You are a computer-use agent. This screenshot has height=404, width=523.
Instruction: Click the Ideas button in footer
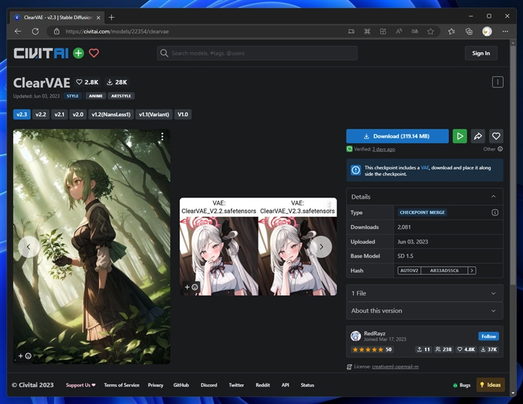click(x=490, y=385)
